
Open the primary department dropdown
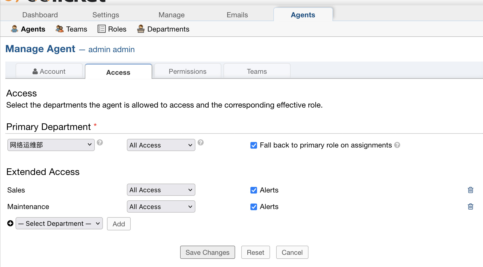(51, 145)
